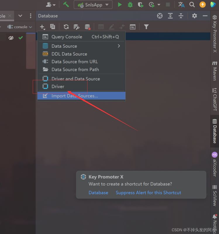Click Suppress Alert for this Shortcut link
219x234 pixels.
pyautogui.click(x=149, y=193)
